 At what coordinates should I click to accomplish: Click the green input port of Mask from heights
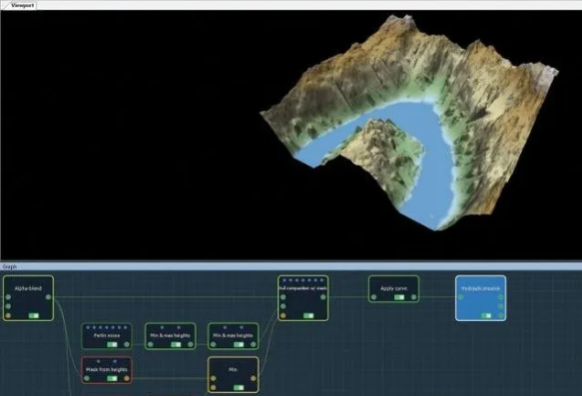[x=87, y=379]
